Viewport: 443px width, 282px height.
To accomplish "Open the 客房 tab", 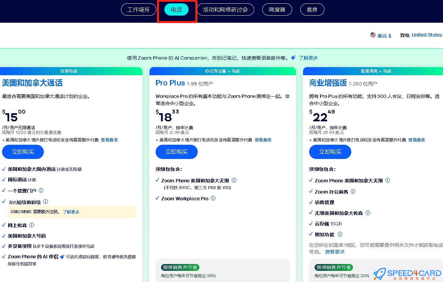I will point(312,9).
